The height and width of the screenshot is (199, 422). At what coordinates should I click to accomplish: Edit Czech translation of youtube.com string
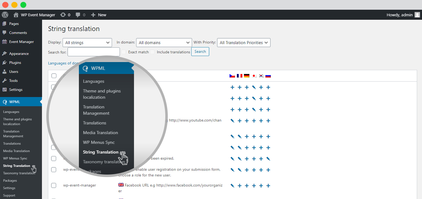(x=232, y=121)
